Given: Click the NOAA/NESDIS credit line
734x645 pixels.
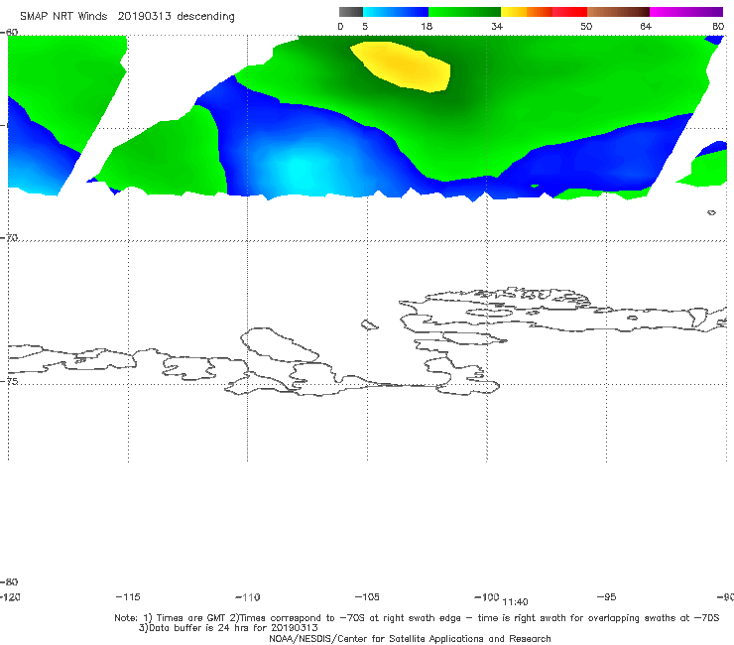Looking at the screenshot, I should (410, 638).
